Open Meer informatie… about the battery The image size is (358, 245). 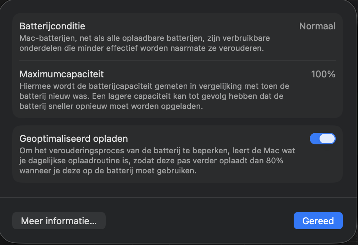59,221
